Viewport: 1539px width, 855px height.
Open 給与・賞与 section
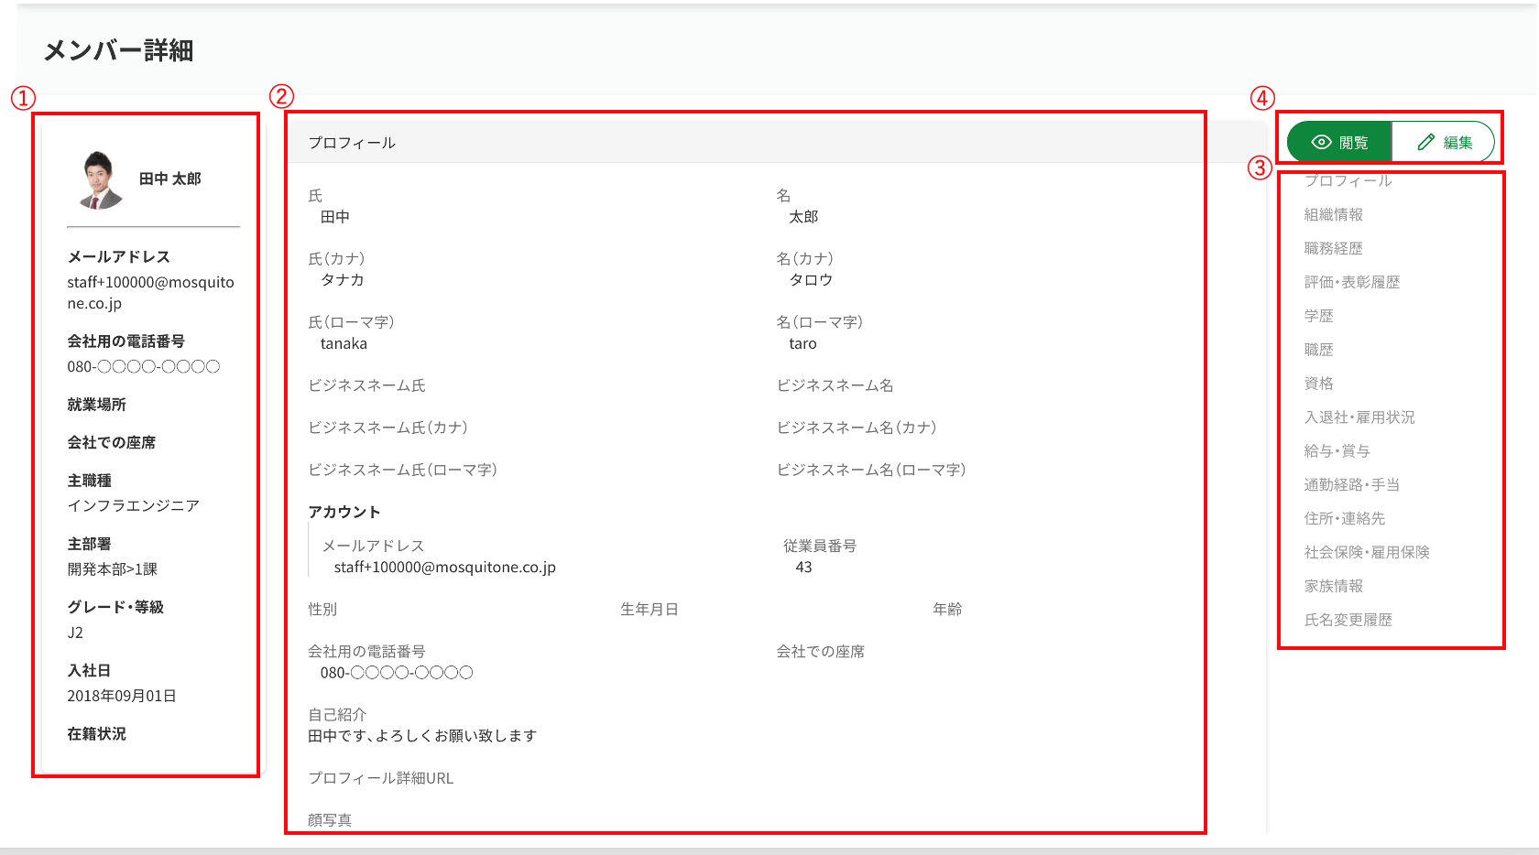(1337, 451)
